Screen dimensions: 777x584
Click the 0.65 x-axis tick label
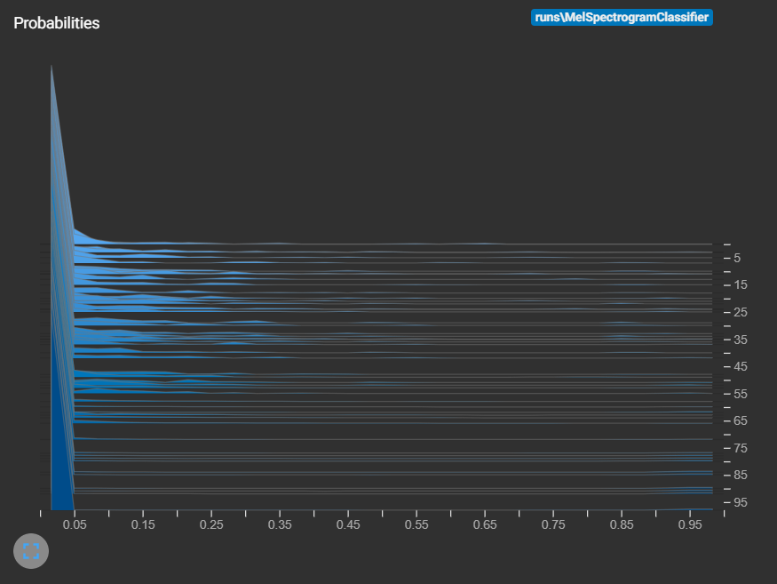click(485, 525)
